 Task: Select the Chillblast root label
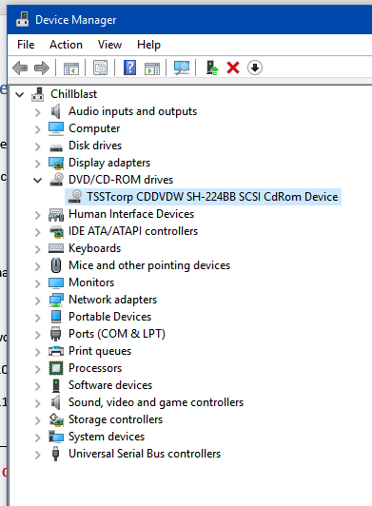click(x=73, y=94)
